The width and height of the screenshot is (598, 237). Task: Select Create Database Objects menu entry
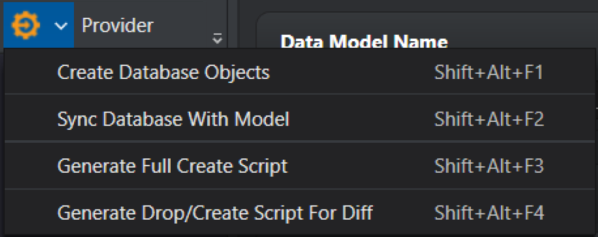tap(163, 72)
